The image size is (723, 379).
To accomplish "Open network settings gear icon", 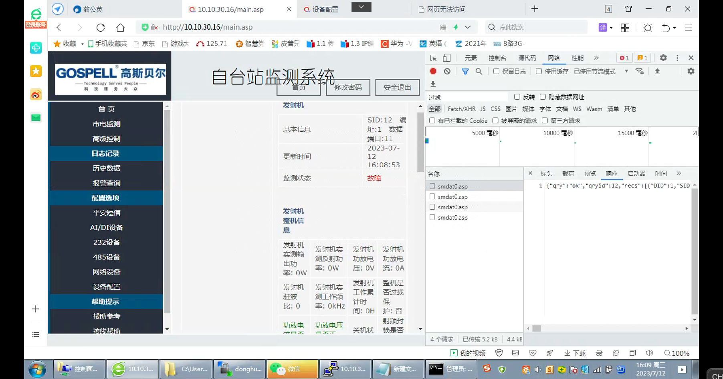I will (x=691, y=71).
